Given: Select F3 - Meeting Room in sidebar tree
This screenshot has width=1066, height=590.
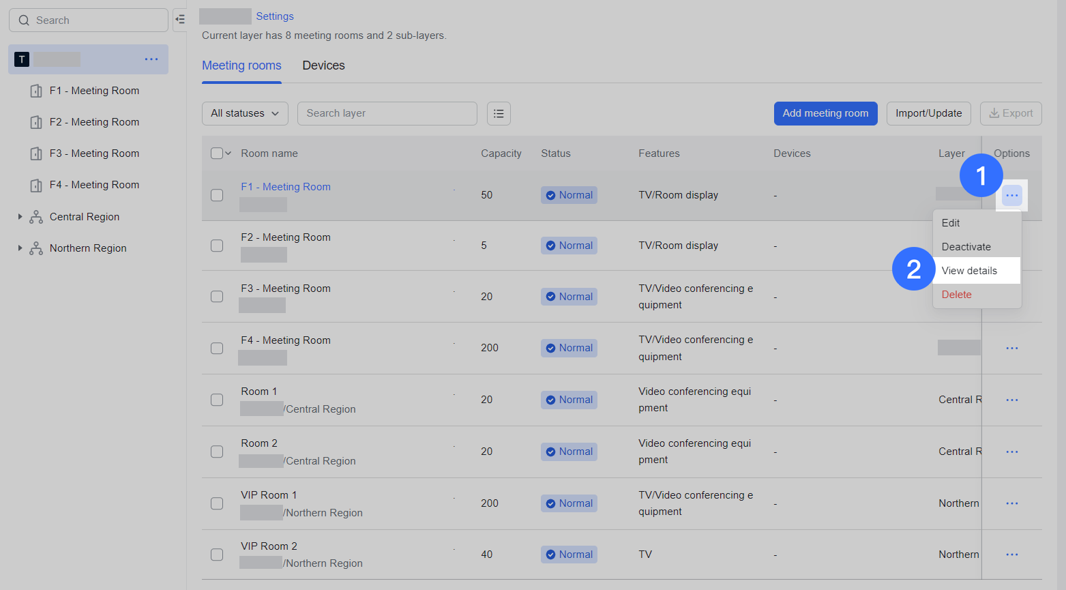Looking at the screenshot, I should point(94,153).
